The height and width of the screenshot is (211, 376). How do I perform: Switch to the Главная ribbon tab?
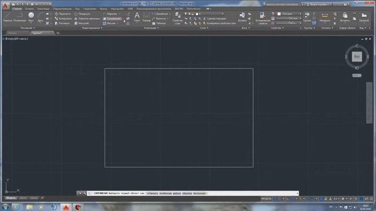[17, 9]
